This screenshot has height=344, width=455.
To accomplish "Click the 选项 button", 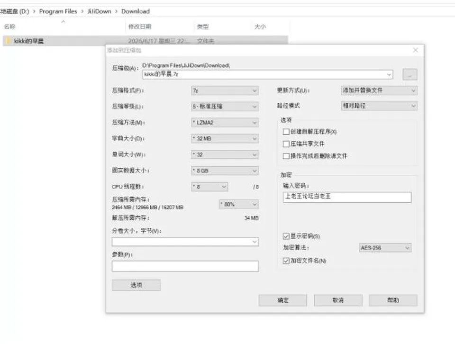I will pos(136,285).
